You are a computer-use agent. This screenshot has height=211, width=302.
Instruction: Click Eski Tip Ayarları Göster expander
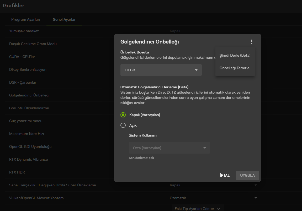pos(197,209)
